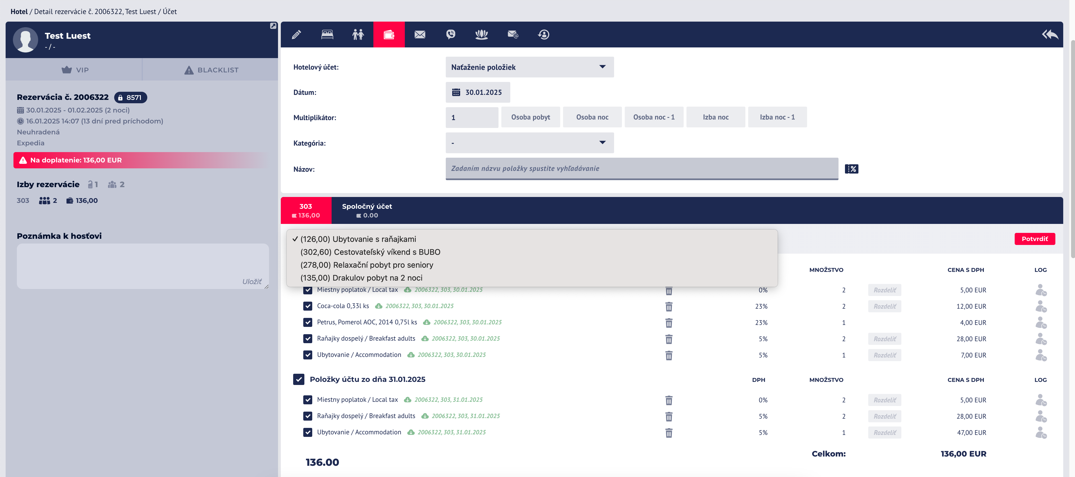Open the guests people tab icon
Viewport: 1075px width, 477px height.
click(x=358, y=35)
